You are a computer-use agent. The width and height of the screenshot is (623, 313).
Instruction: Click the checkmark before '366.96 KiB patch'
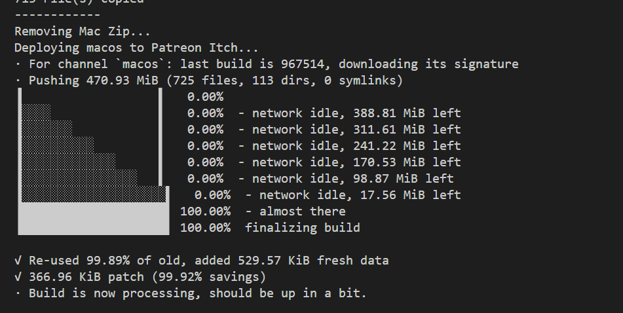(18, 277)
